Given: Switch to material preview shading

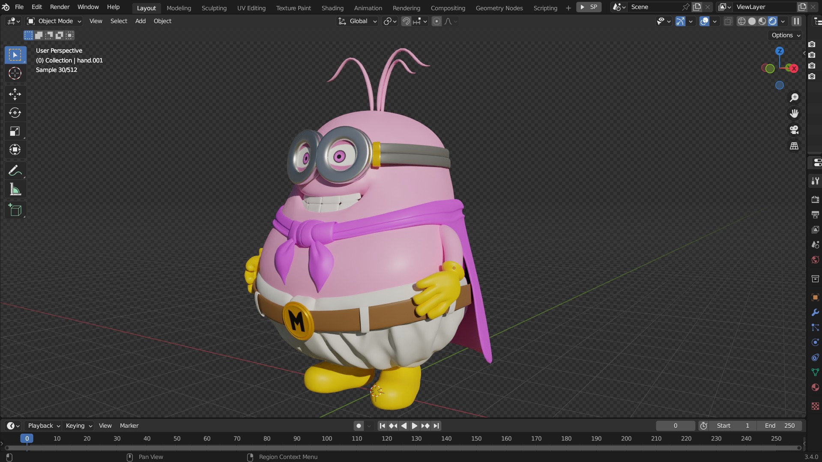Looking at the screenshot, I should (x=762, y=21).
